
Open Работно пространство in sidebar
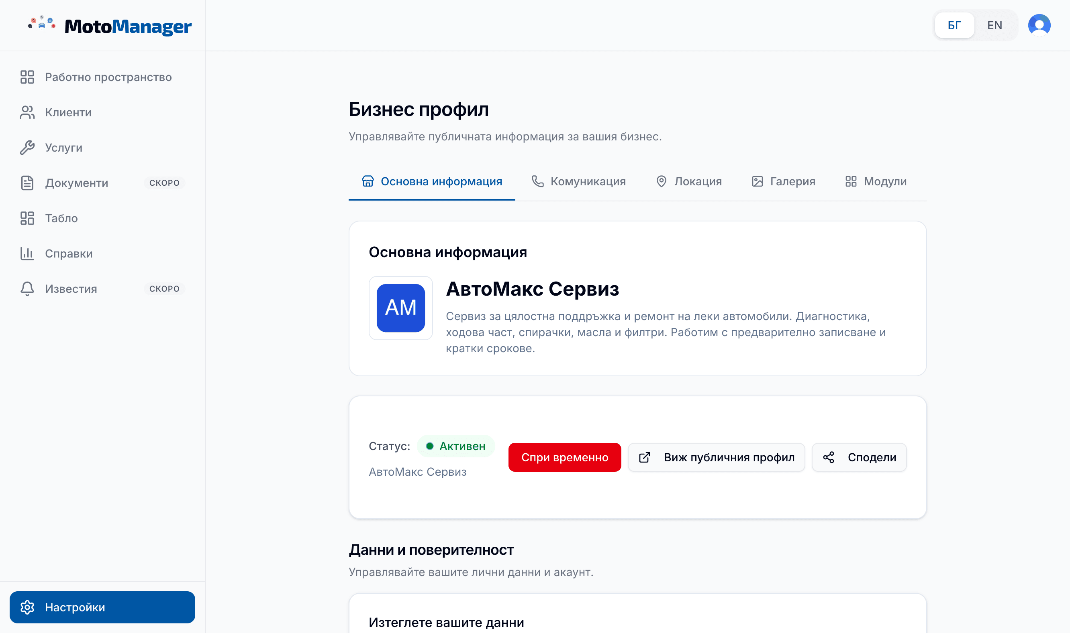pos(102,77)
